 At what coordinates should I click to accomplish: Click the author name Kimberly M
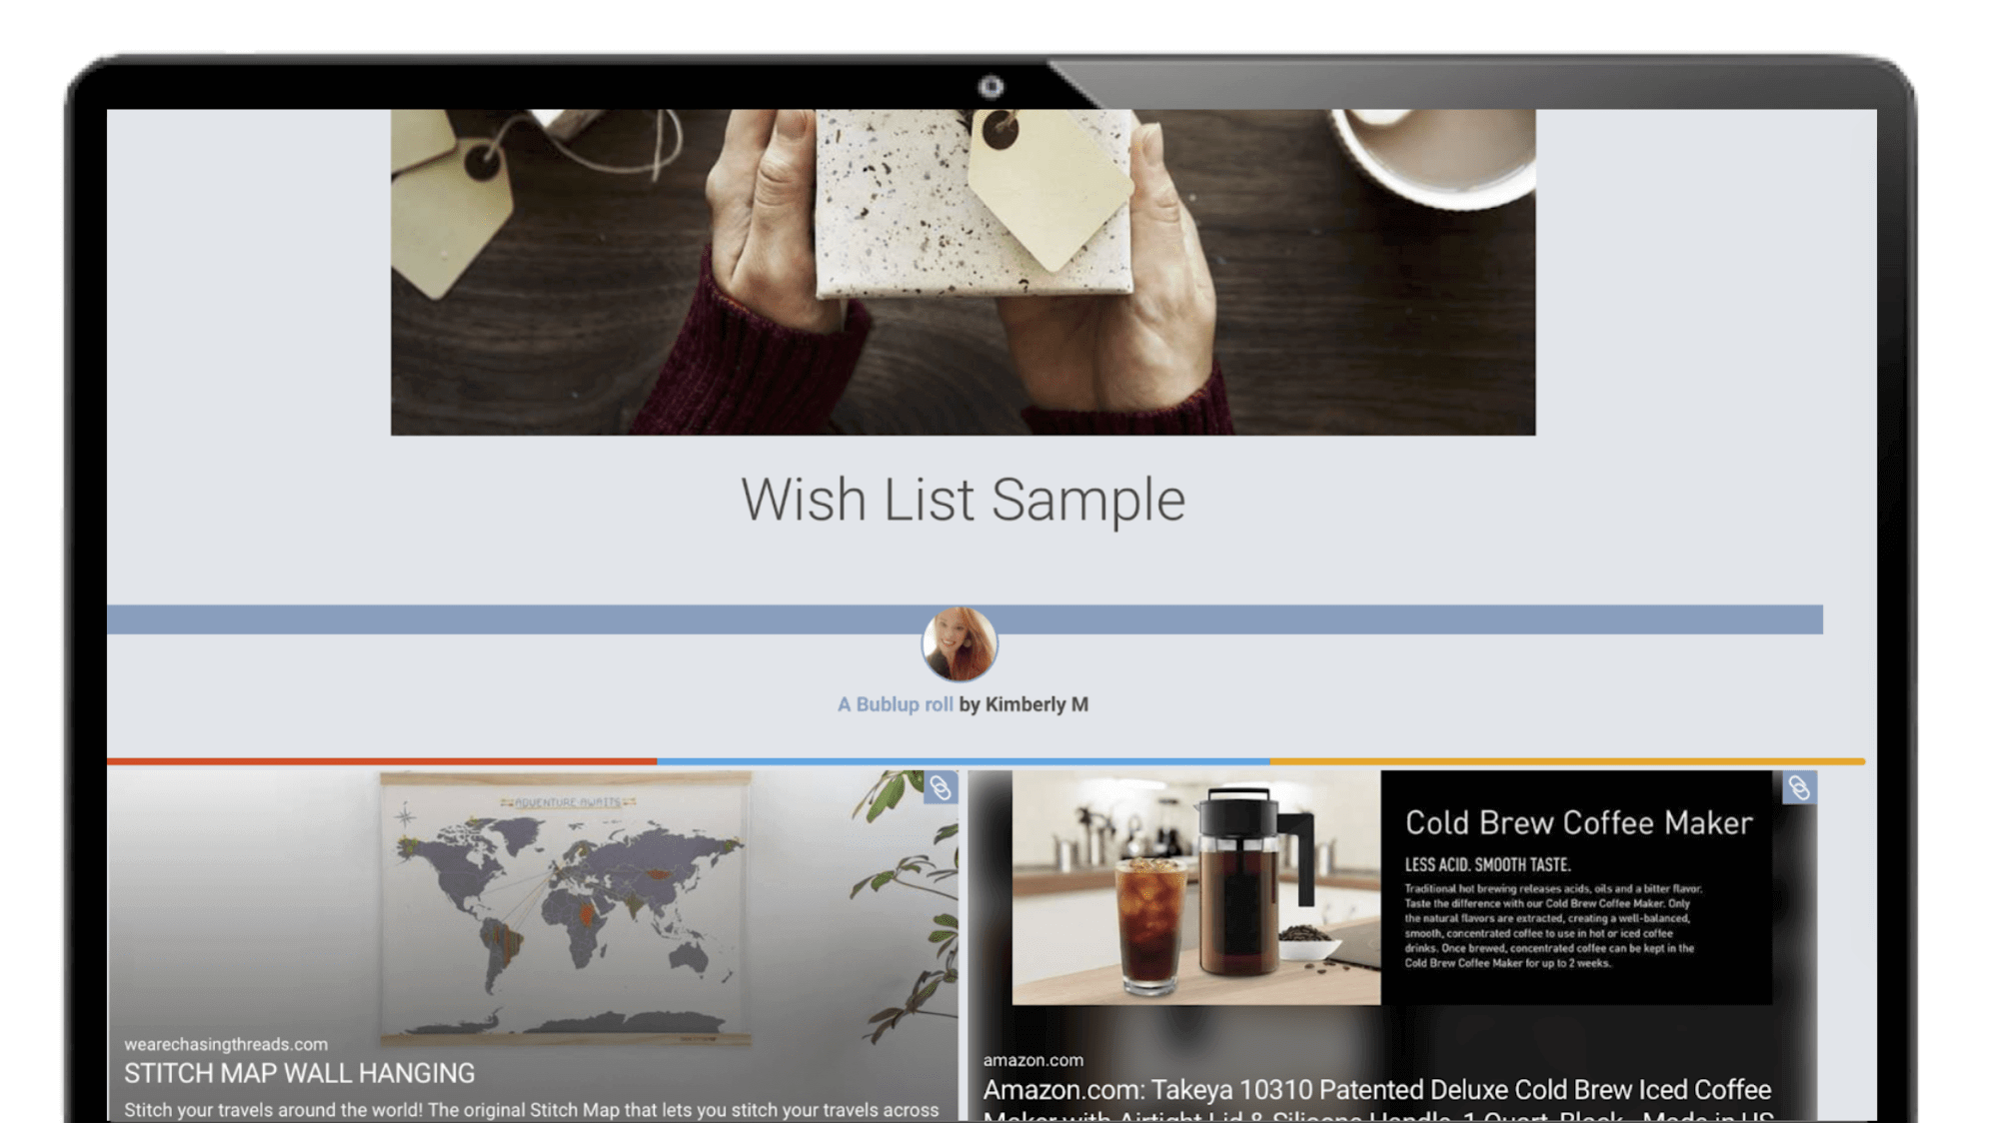pos(1036,704)
